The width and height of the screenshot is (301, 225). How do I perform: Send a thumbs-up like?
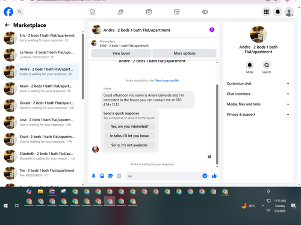pos(214,176)
